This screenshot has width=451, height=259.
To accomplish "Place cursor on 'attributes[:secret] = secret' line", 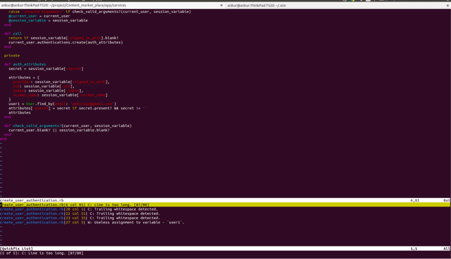I will coord(78,108).
